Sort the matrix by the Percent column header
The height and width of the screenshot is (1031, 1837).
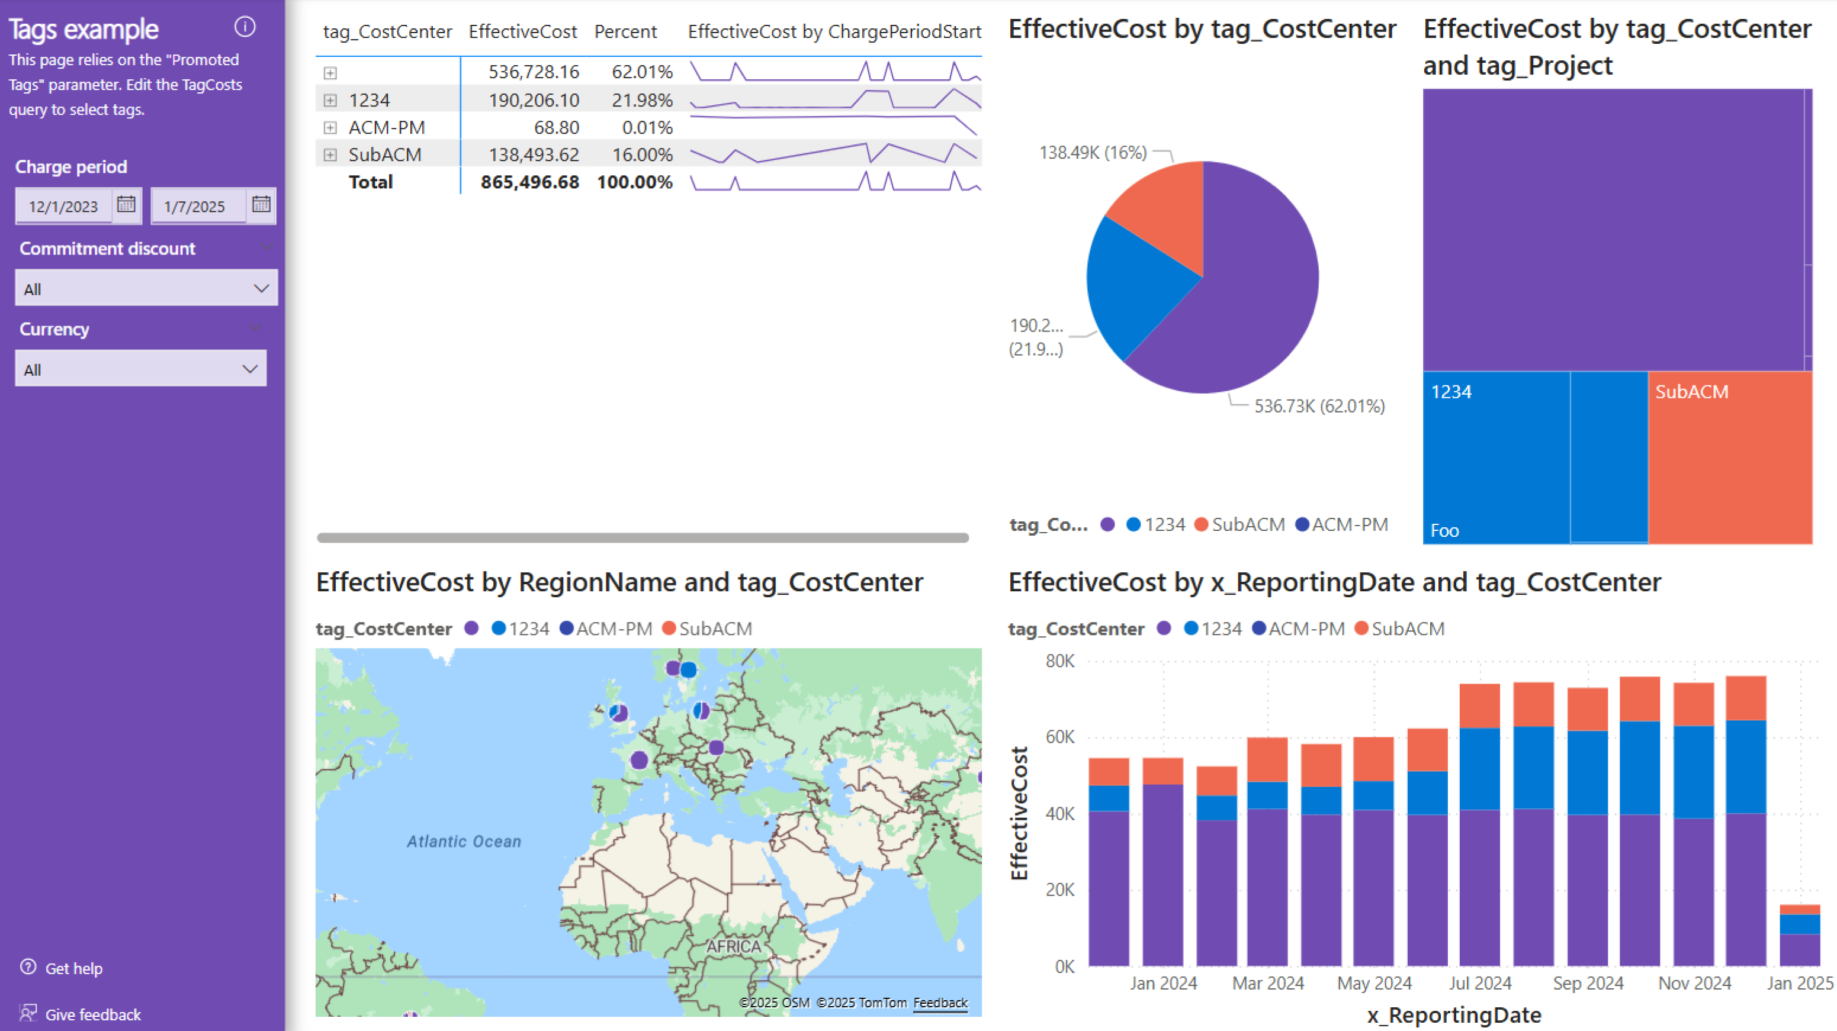pyautogui.click(x=625, y=31)
